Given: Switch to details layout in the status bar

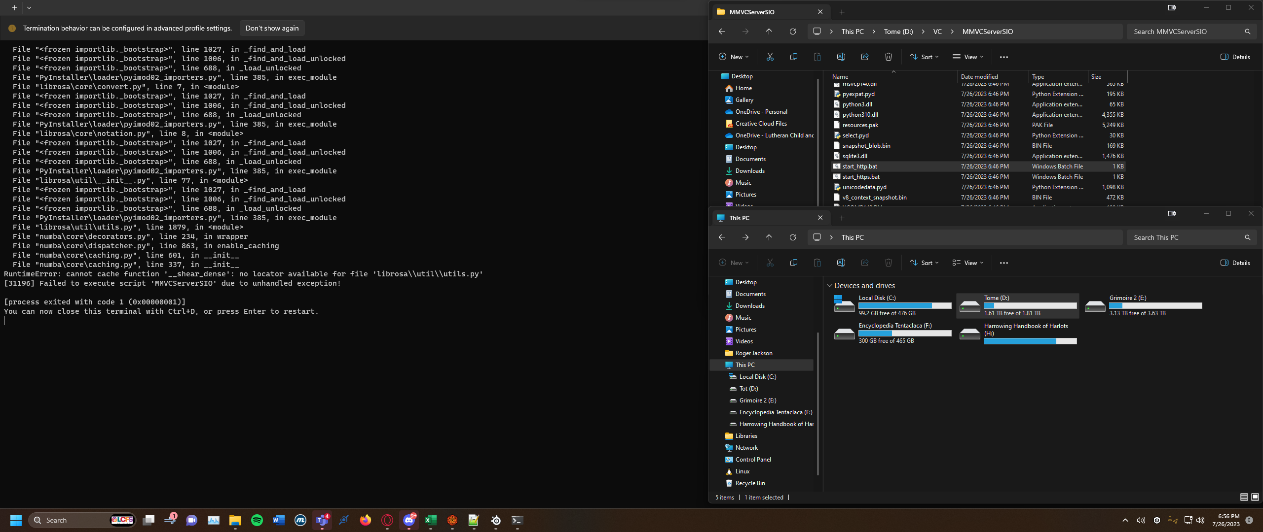Looking at the screenshot, I should 1243,498.
